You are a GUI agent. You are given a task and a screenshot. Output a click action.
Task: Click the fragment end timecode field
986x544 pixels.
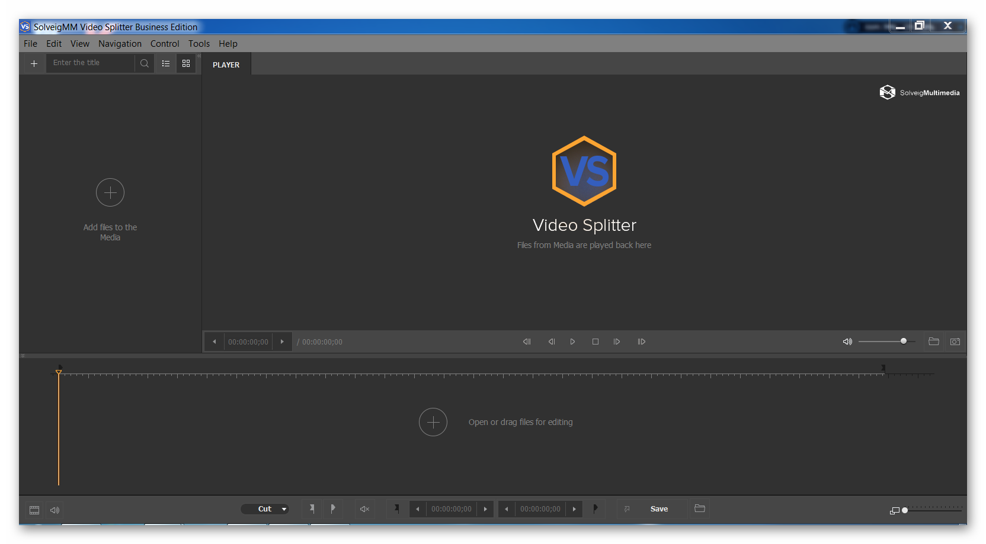[x=540, y=509]
